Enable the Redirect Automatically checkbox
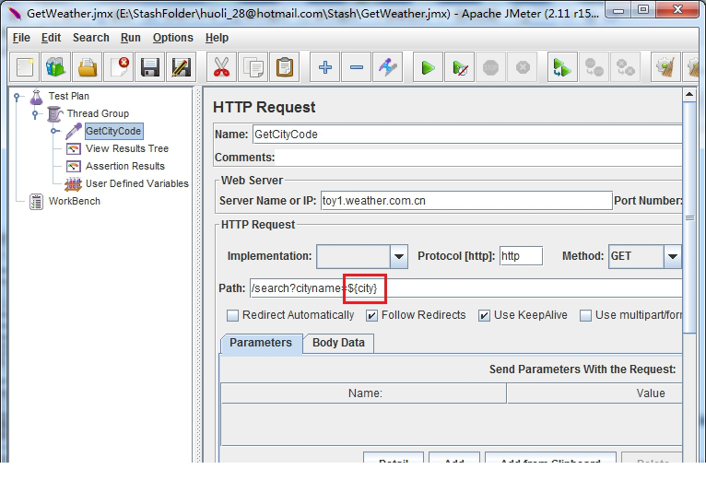Screen dimensions: 706x481 (233, 315)
